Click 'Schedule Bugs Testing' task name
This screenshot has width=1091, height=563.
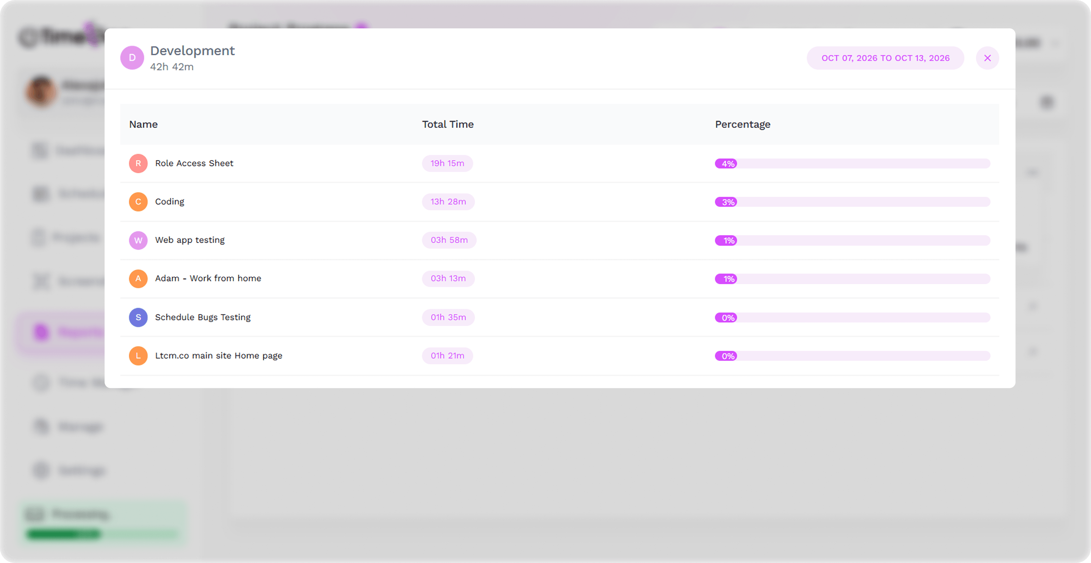coord(202,317)
